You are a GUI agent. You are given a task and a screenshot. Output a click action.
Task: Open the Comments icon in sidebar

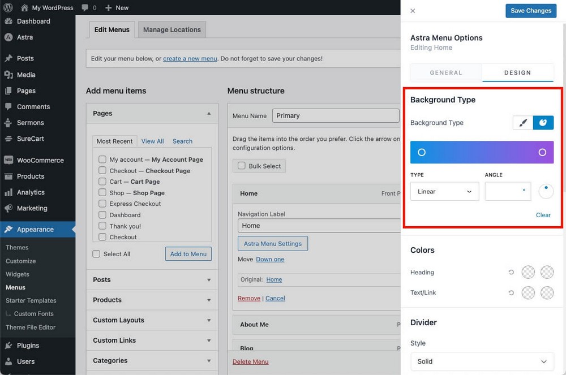point(8,107)
